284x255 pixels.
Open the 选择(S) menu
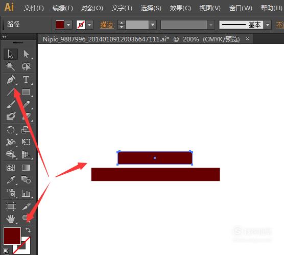point(151,8)
